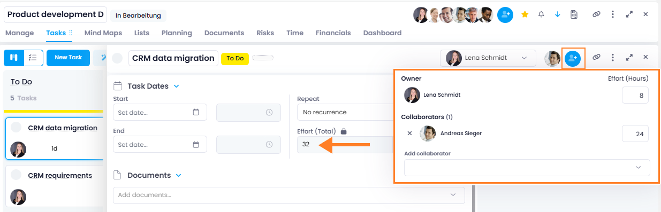Copy task link with chain icon
This screenshot has width=661, height=212.
[596, 57]
